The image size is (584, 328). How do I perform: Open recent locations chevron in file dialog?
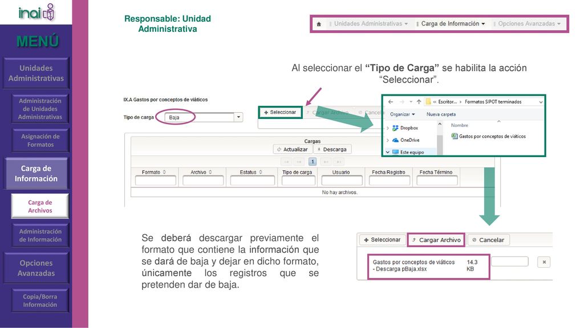coord(411,101)
